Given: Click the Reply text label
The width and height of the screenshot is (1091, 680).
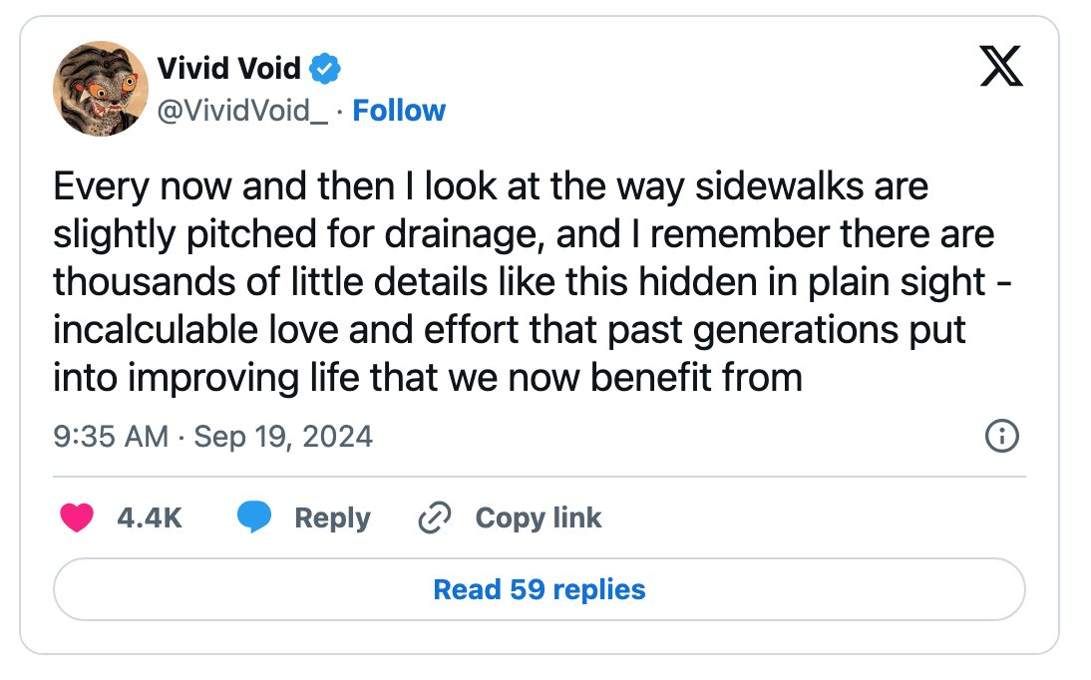Looking at the screenshot, I should [333, 518].
